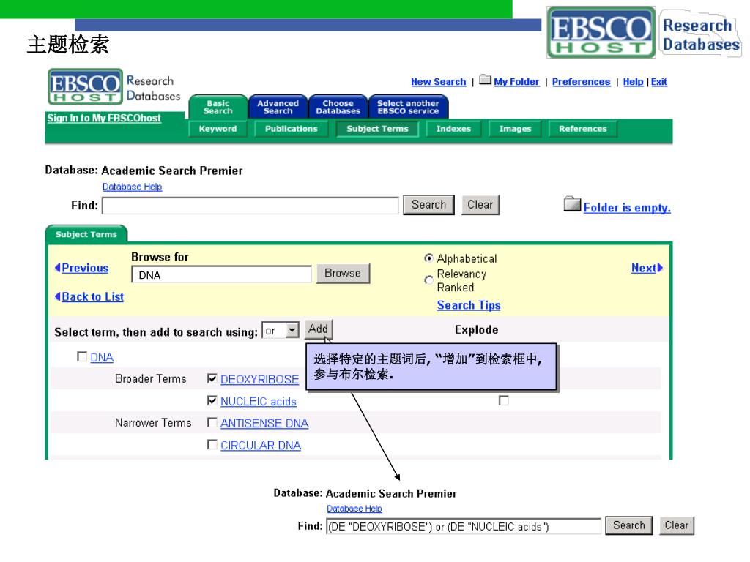Screen dimensions: 750x562
Task: Check the CIRCULAR DNA checkbox
Action: [212, 444]
